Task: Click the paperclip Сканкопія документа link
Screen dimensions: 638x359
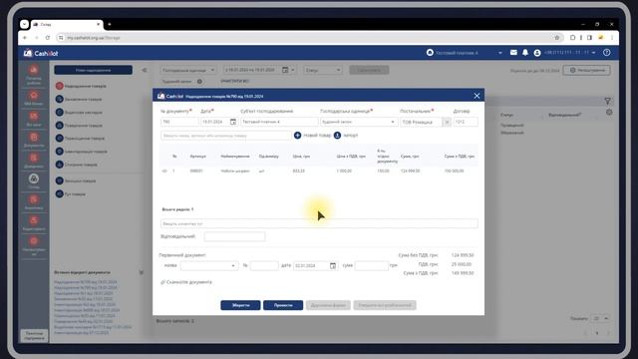Action: 186,282
